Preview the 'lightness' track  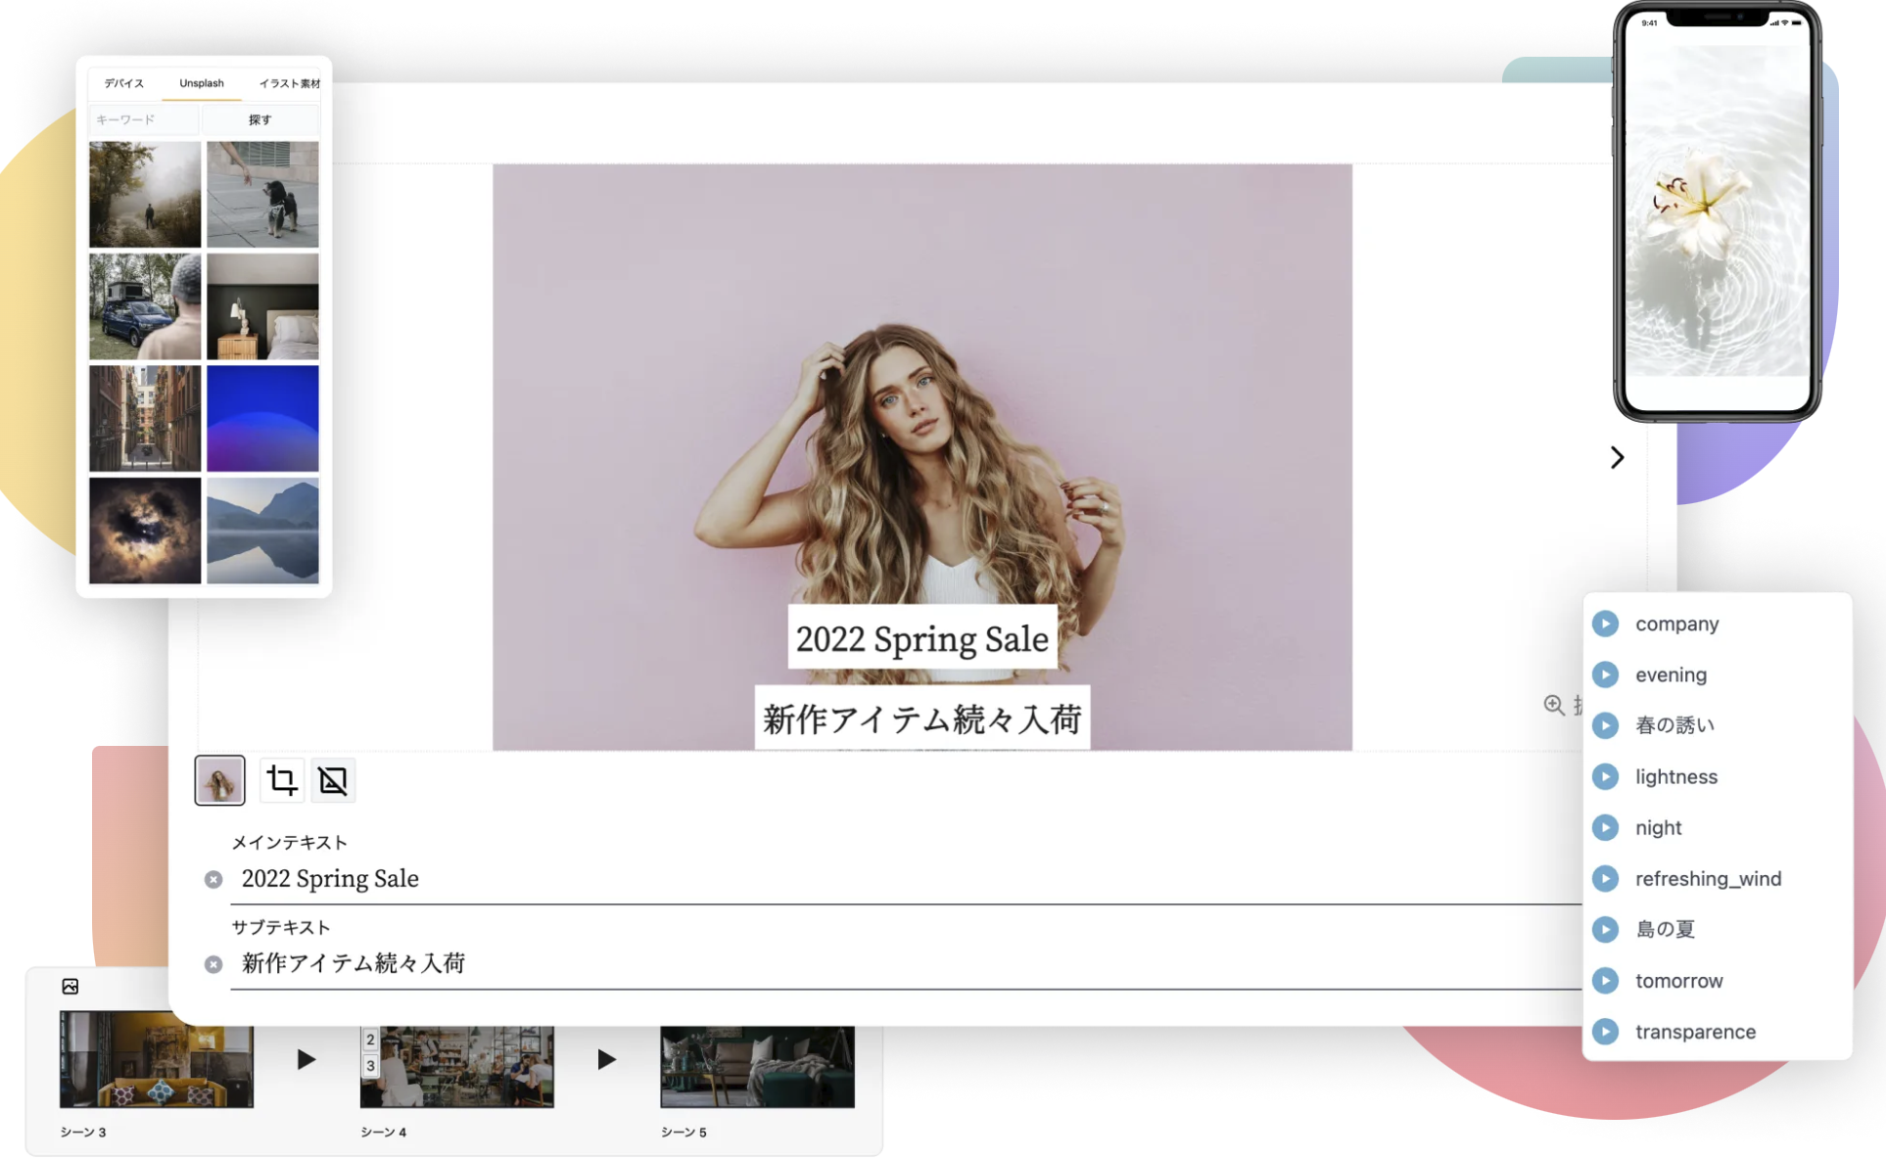1605,776
